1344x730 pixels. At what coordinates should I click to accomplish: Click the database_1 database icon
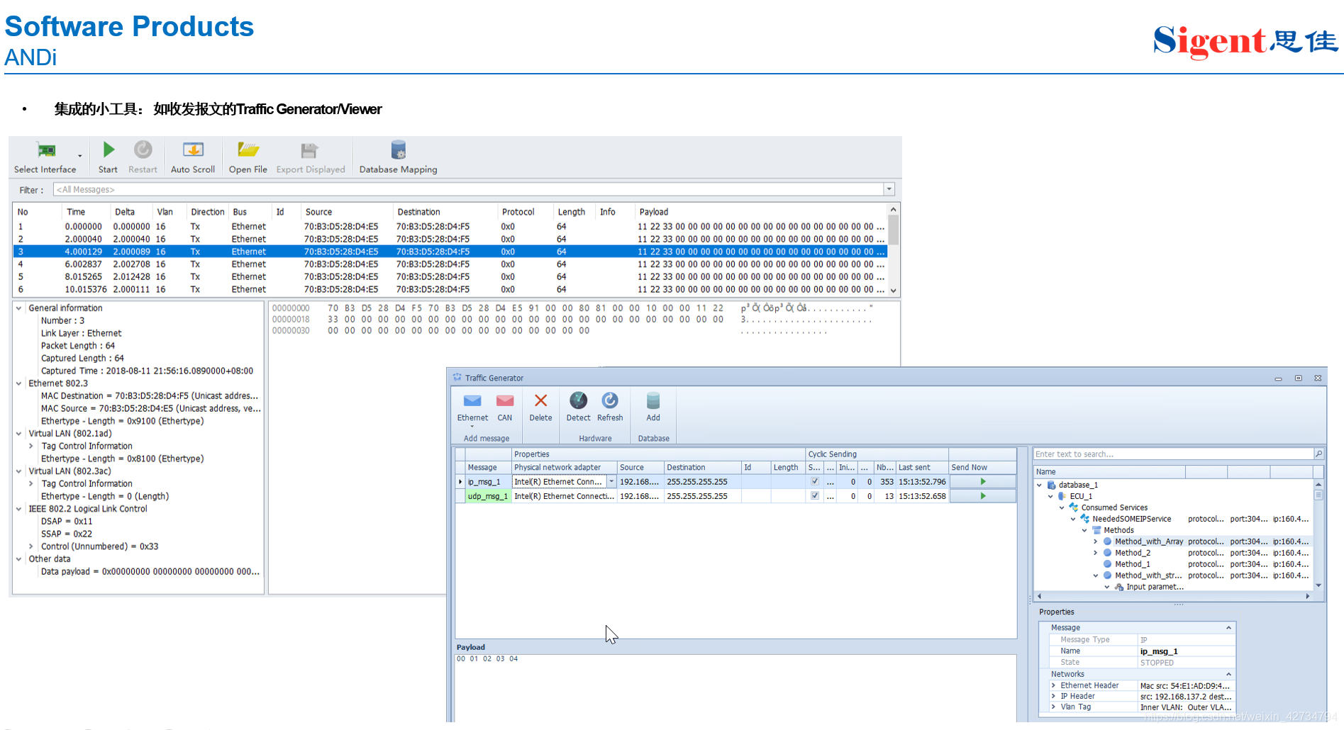click(1051, 485)
